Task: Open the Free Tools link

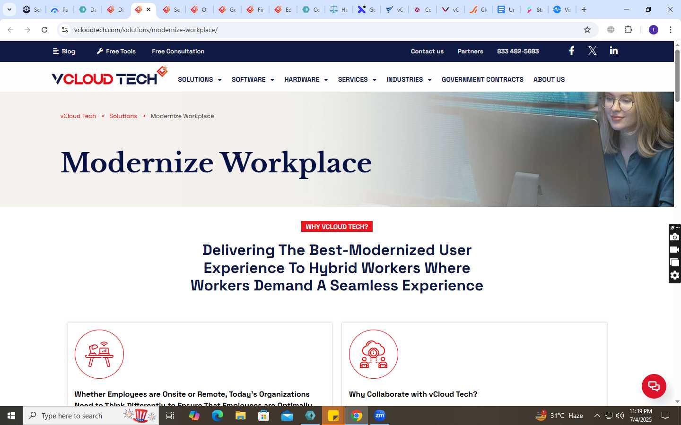Action: pyautogui.click(x=116, y=51)
